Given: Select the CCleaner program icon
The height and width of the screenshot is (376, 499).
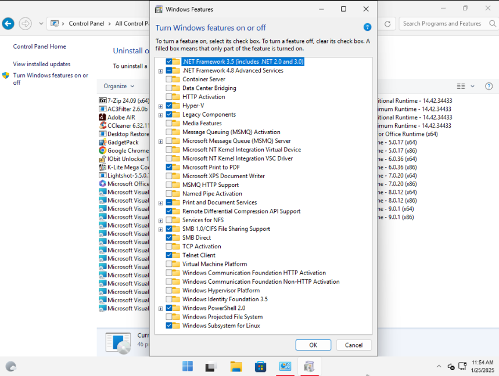Looking at the screenshot, I should pyautogui.click(x=102, y=125).
